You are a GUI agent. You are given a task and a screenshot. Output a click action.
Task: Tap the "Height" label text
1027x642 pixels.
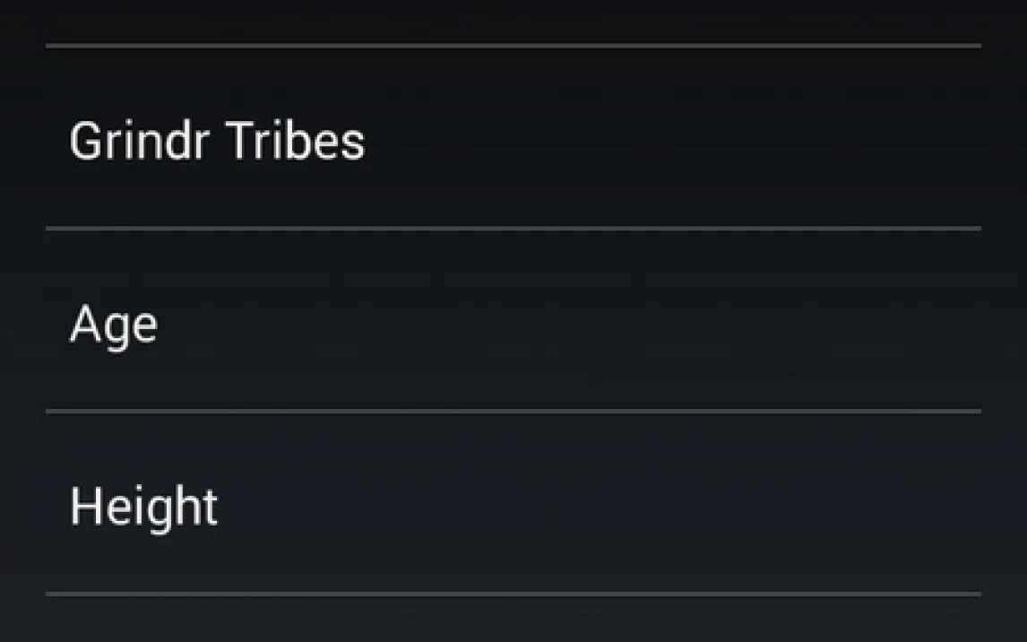pyautogui.click(x=143, y=507)
